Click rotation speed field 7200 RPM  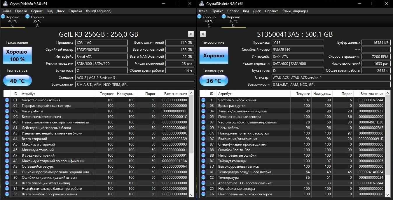click(x=376, y=56)
